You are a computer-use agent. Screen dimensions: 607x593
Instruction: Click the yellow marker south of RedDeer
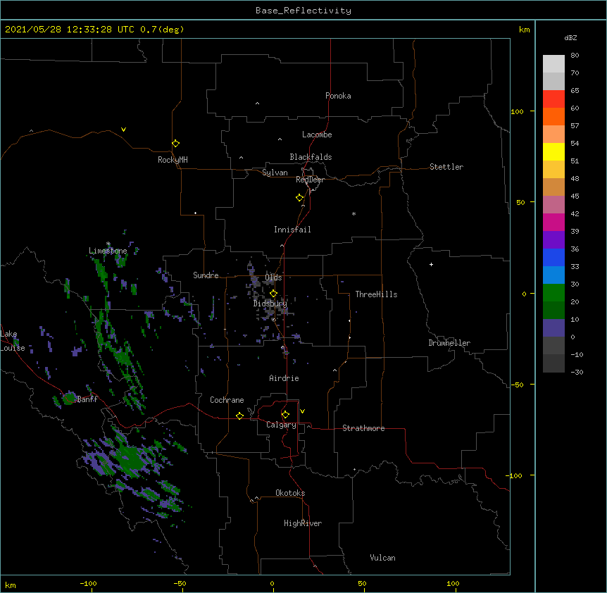click(299, 198)
